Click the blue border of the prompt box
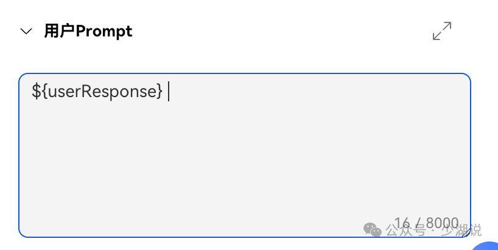The image size is (498, 250). point(245,73)
